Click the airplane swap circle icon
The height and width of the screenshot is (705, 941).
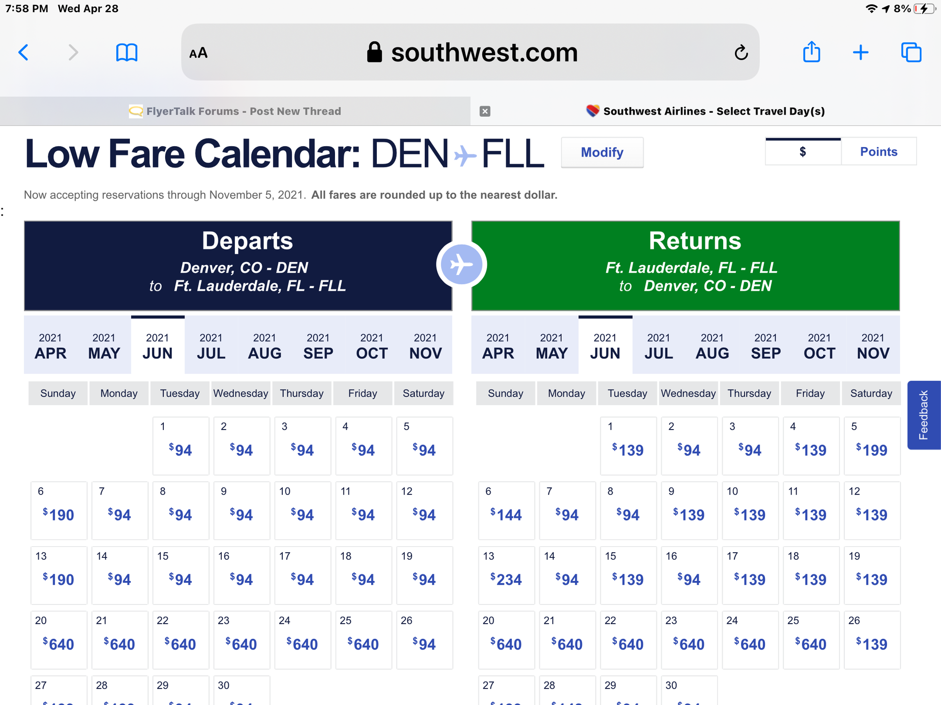click(461, 265)
